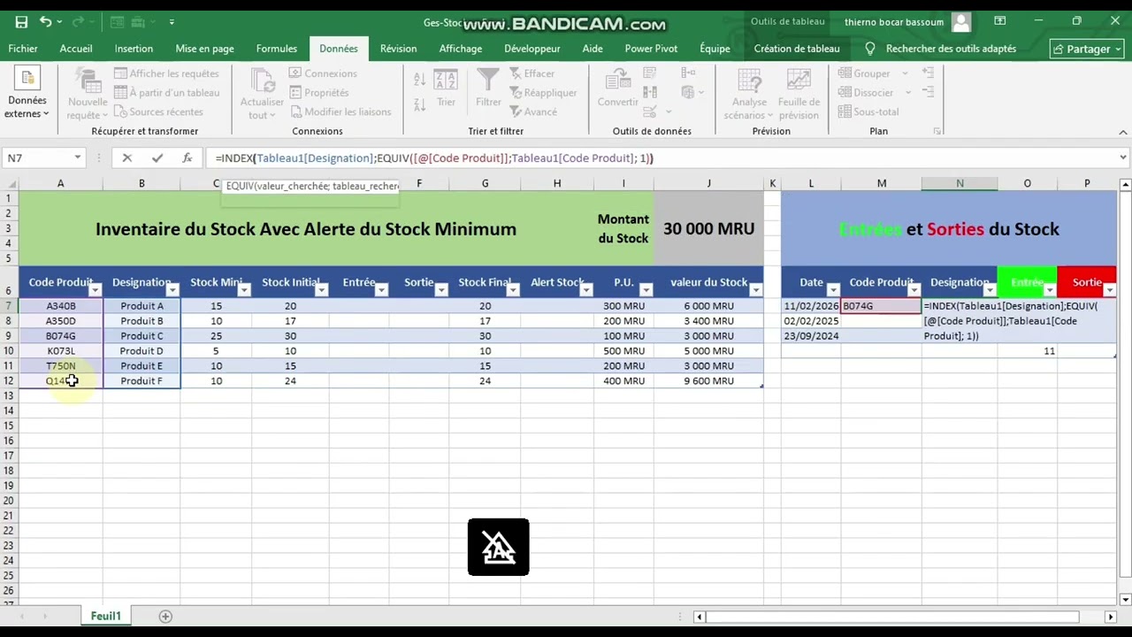Screen dimensions: 1132x637
Task: Click the Undo arrow icon
Action: [x=46, y=21]
